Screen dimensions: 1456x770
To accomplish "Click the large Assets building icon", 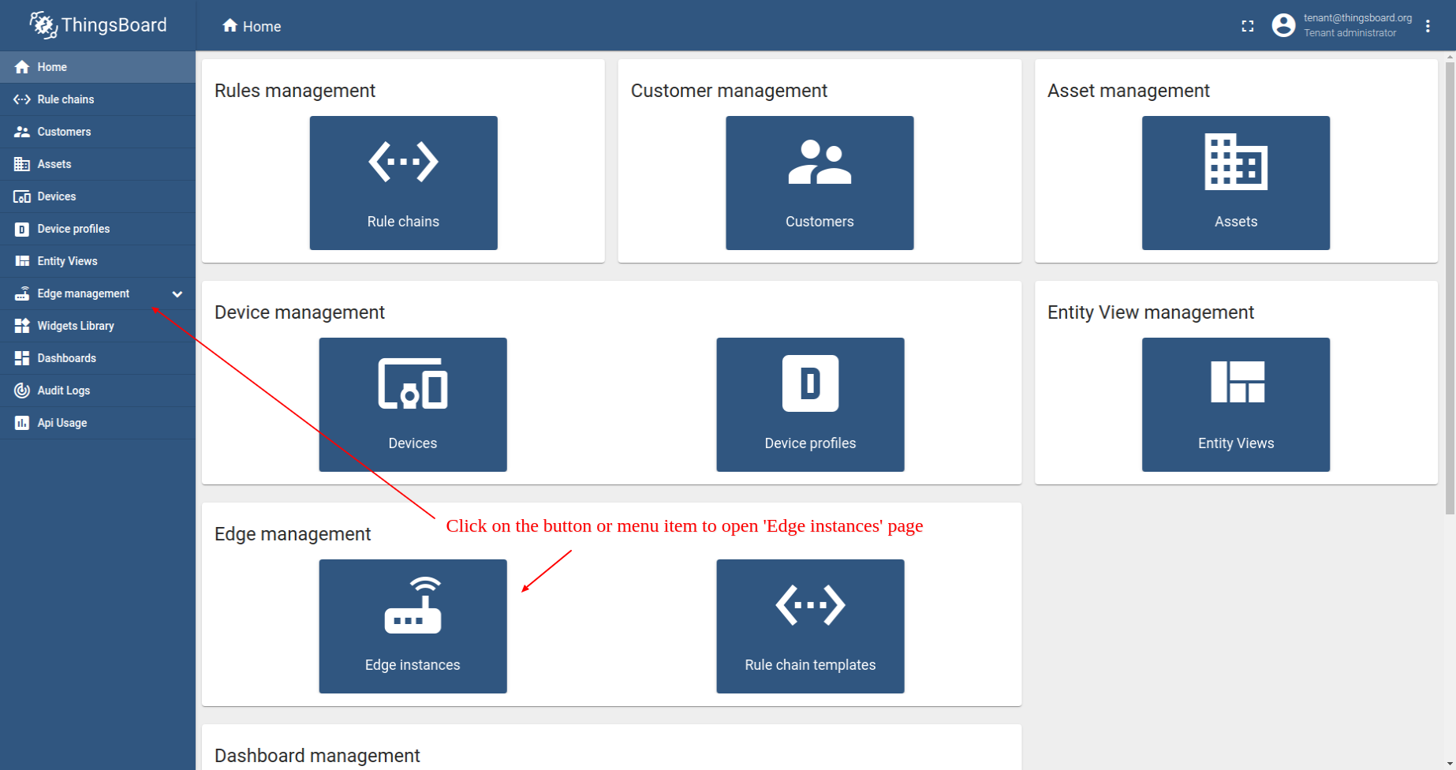I will point(1236,162).
